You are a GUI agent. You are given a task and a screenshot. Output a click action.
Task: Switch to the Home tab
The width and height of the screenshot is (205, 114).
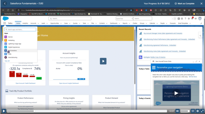click(18, 23)
